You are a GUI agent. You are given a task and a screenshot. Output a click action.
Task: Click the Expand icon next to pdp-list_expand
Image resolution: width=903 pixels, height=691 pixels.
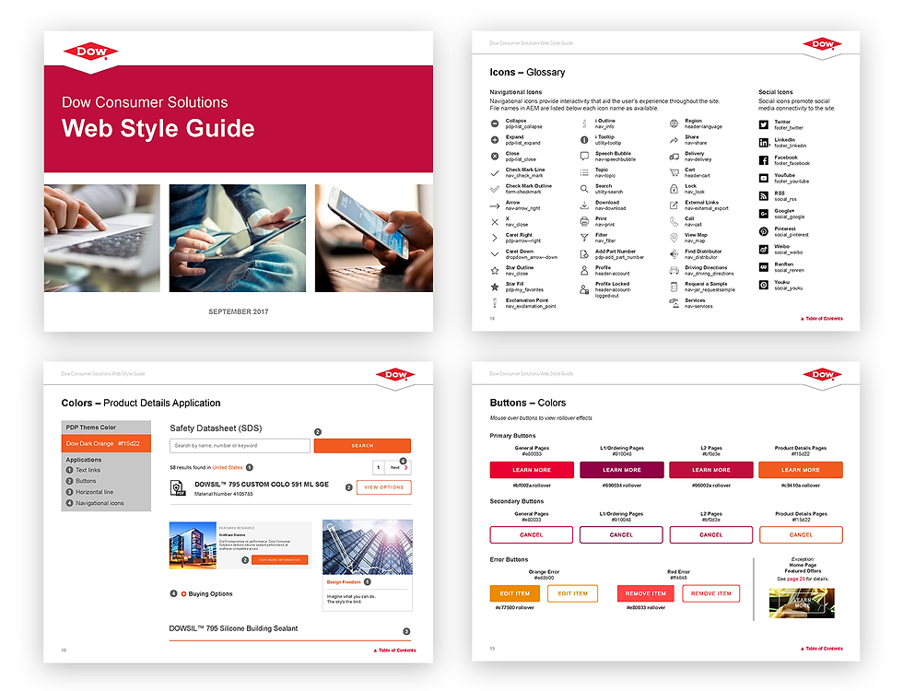click(x=495, y=140)
